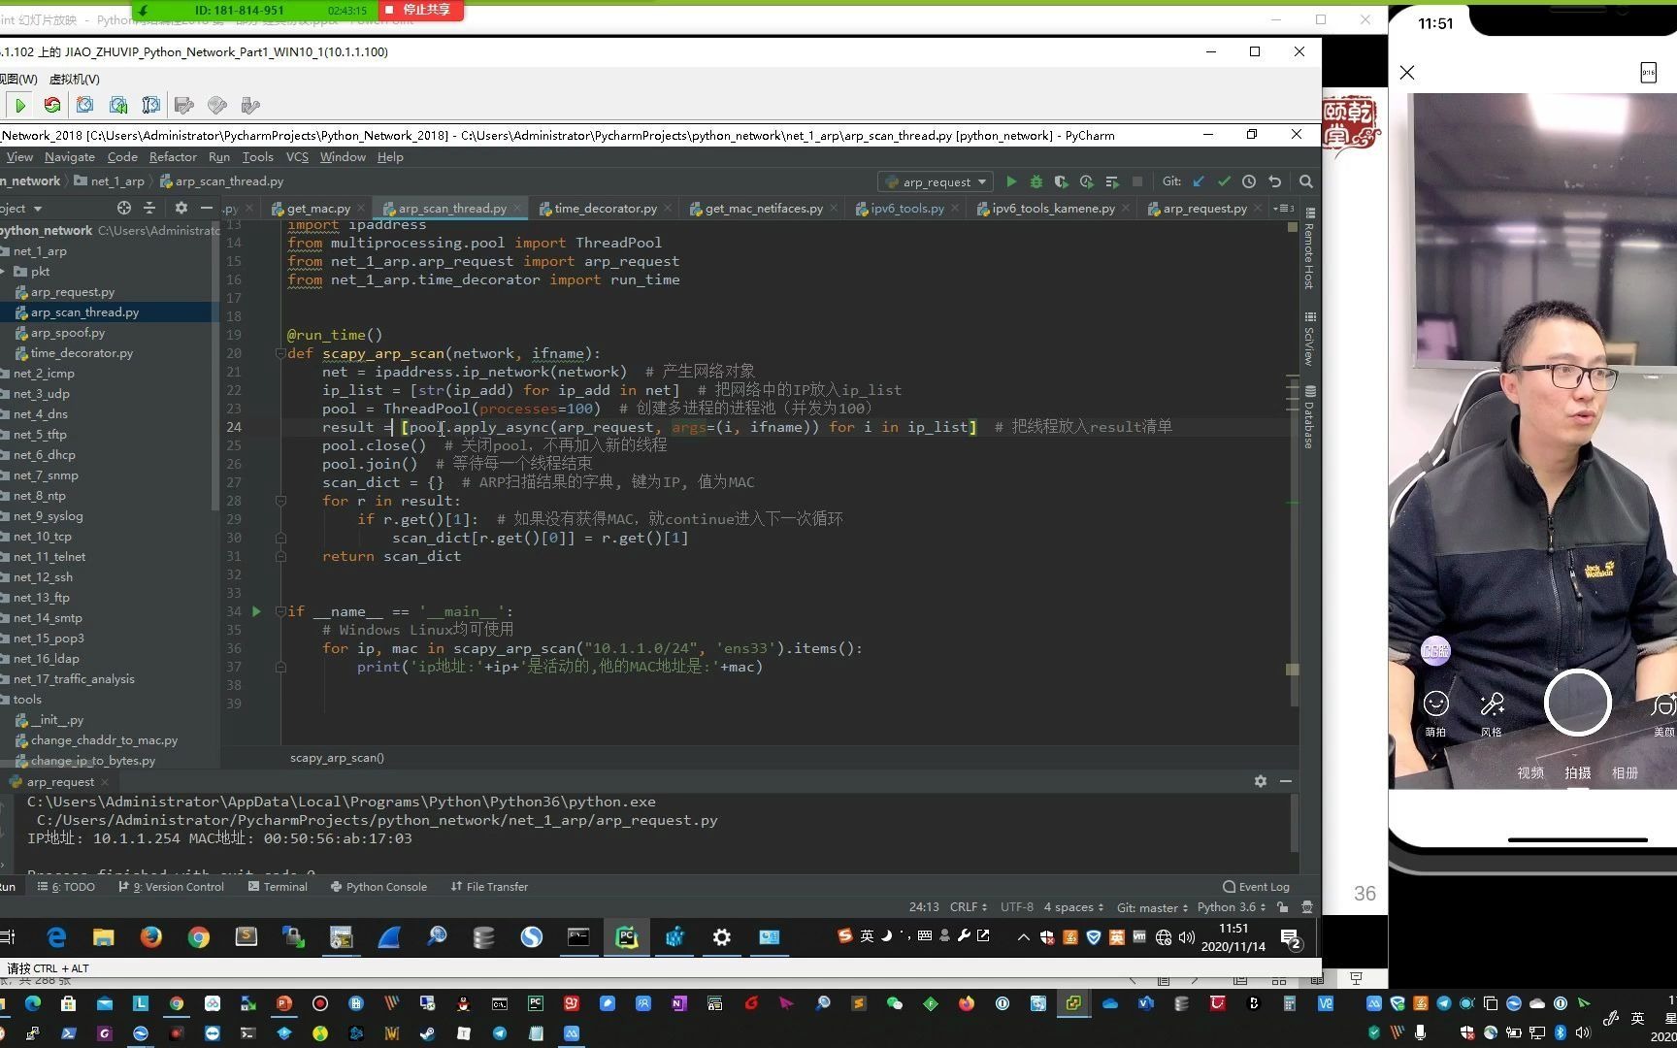The height and width of the screenshot is (1048, 1677).
Task: Open the Terminal tool window
Action: (x=278, y=887)
